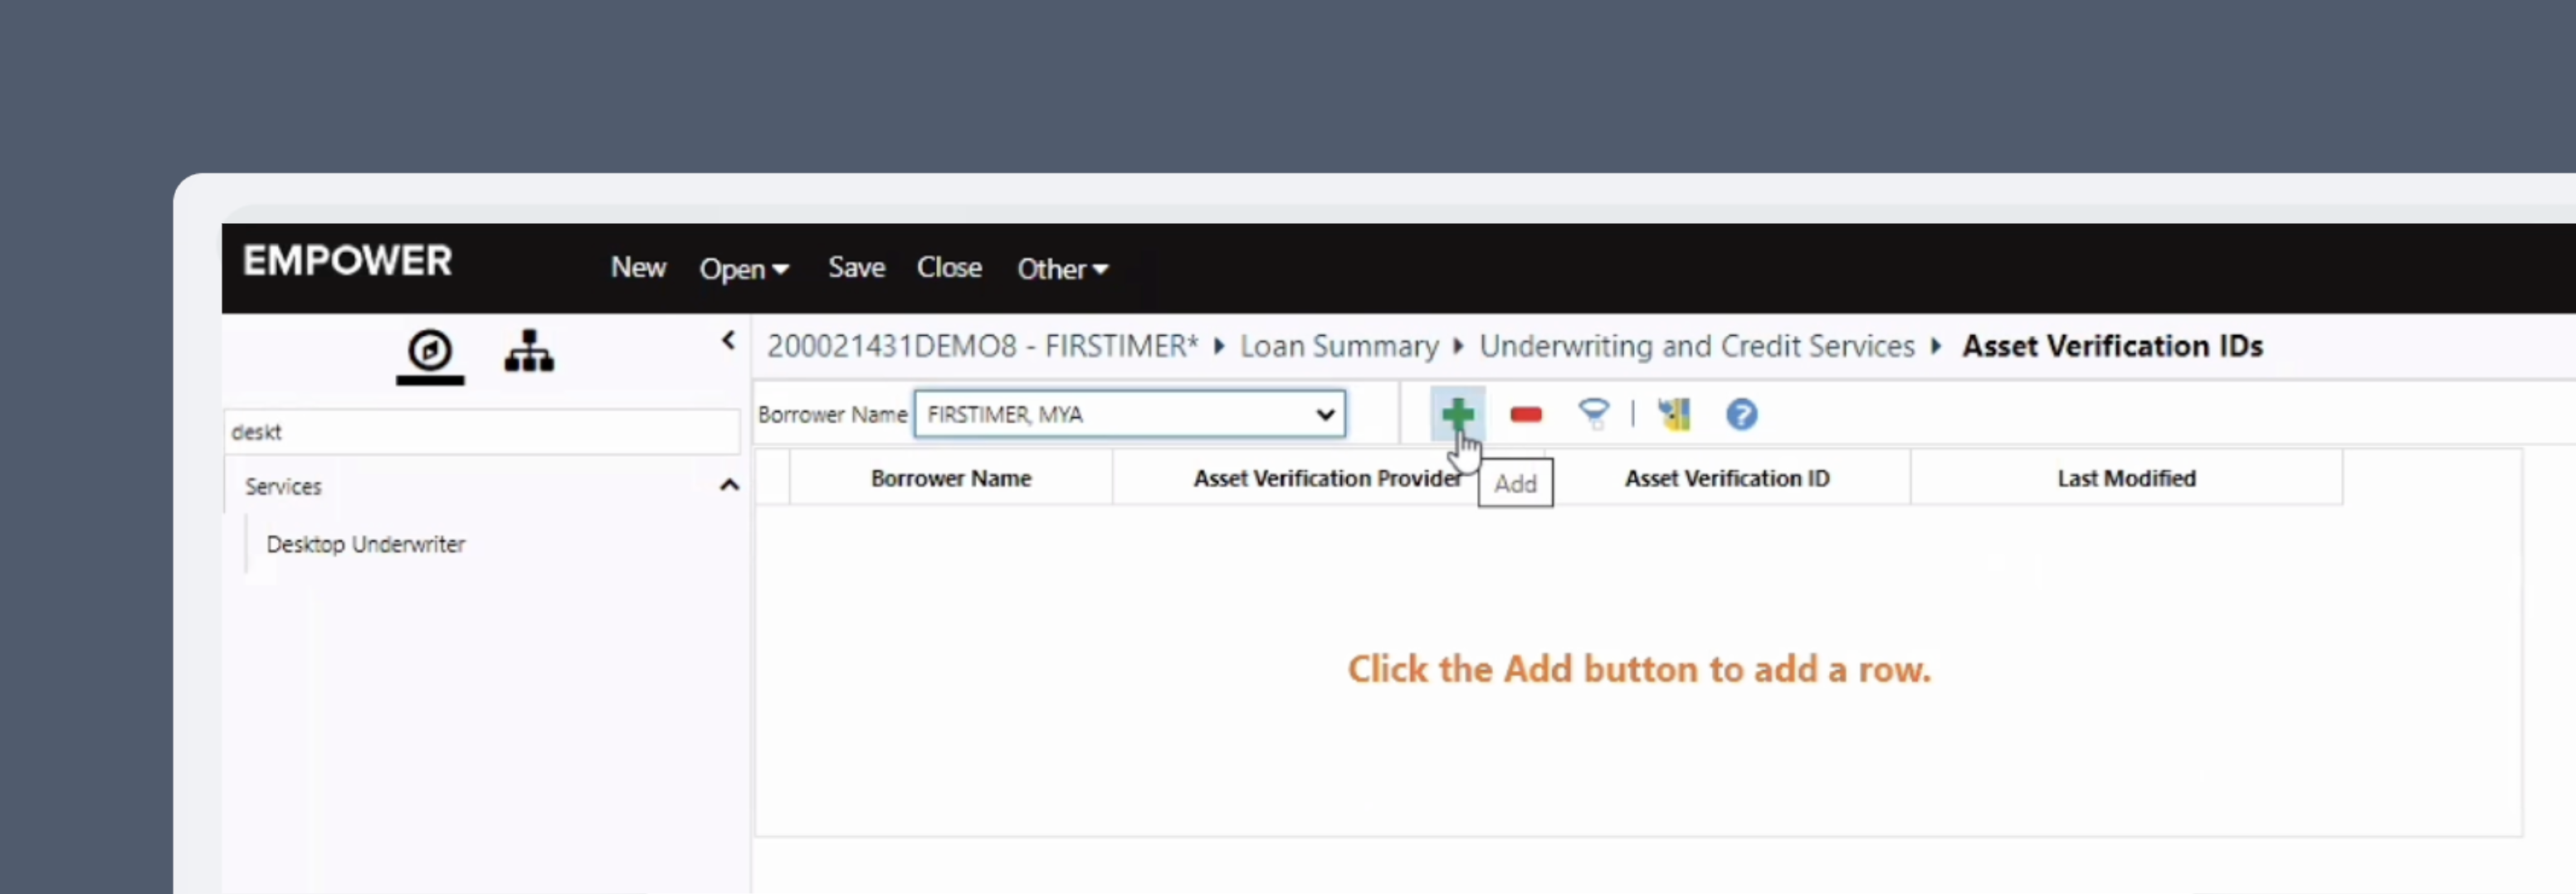The width and height of the screenshot is (2576, 894).
Task: Select the filter funnel icon
Action: [1594, 414]
